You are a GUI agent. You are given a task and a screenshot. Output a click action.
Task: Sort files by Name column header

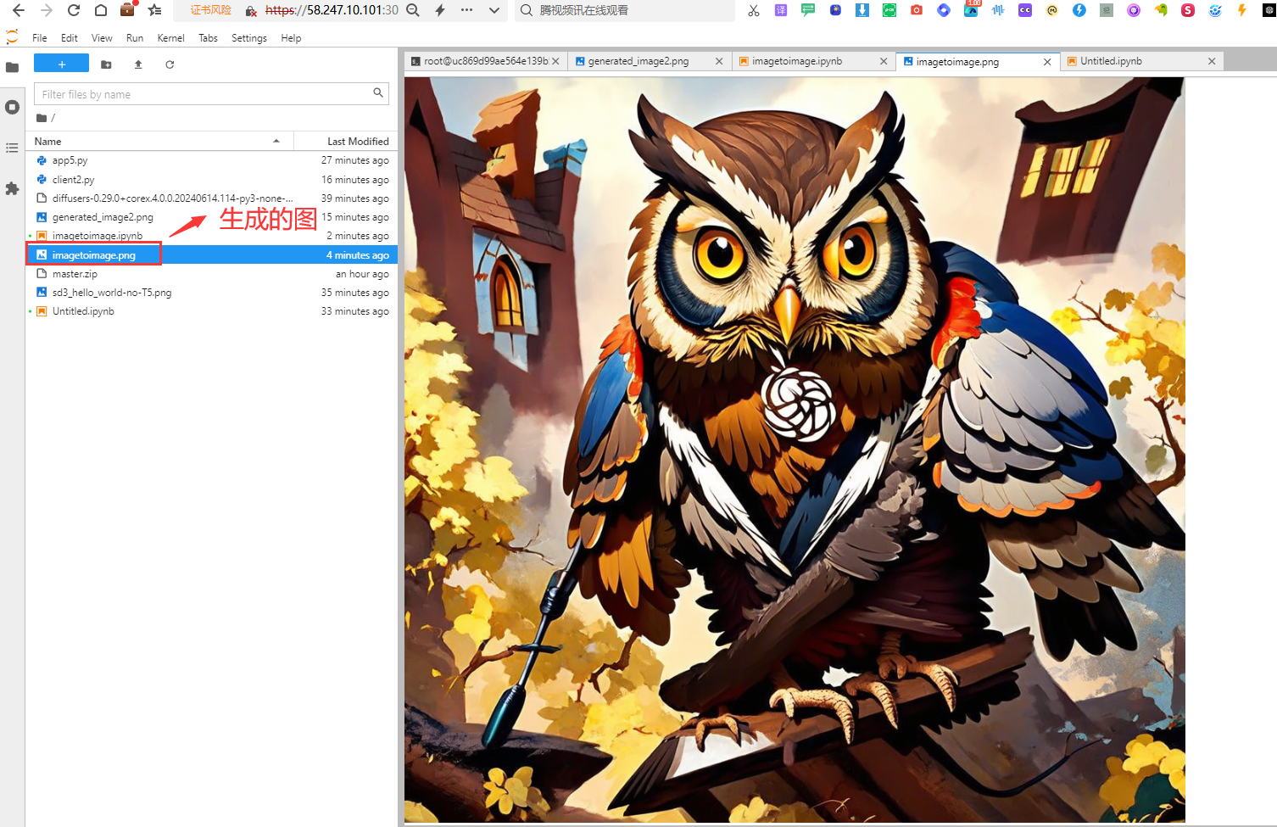pyautogui.click(x=48, y=142)
